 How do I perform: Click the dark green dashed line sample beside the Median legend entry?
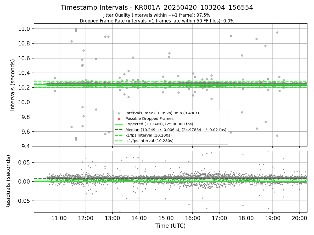119,130
